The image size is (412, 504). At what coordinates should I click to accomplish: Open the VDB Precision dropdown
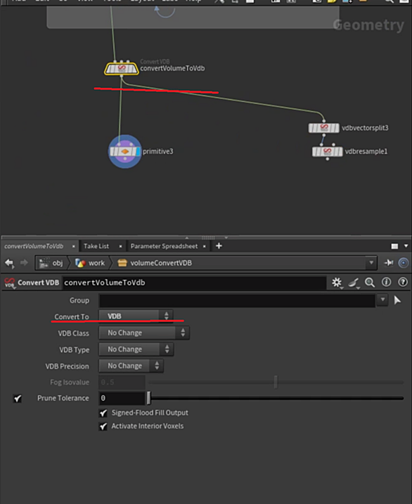click(131, 366)
